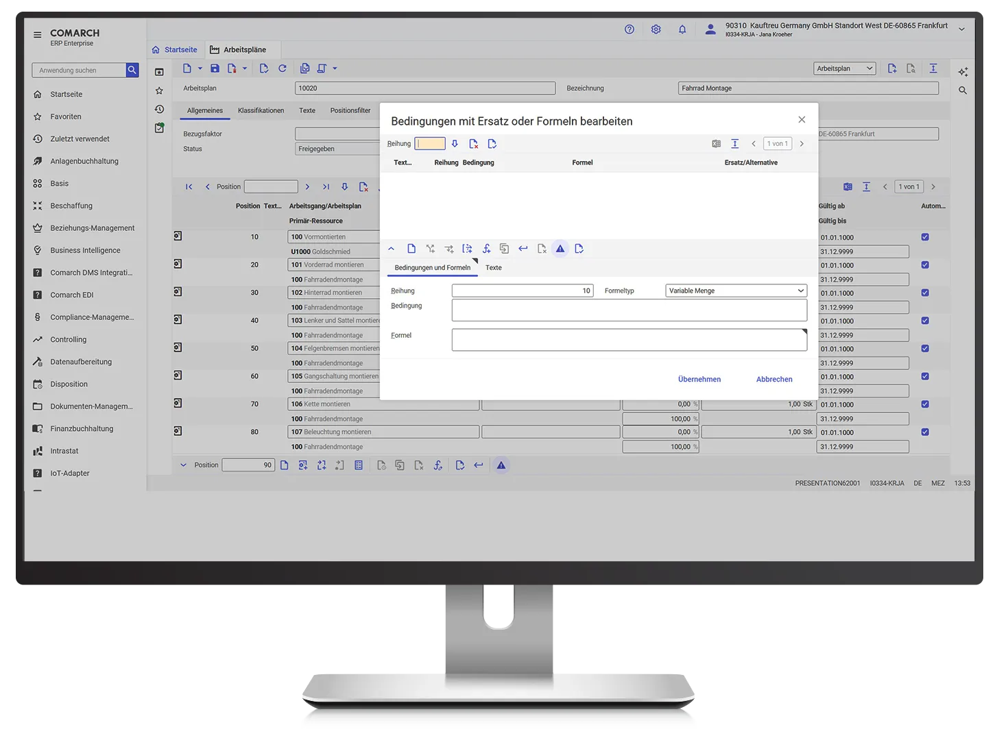This screenshot has height=740, width=997.
Task: Open the Arbeitsplan dropdown at top right
Action: pos(844,69)
